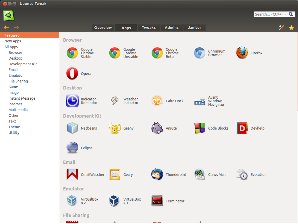Screen dimensions: 298x224
Task: Open the wrench-and-screwdriver settings icon
Action: coord(281,27)
